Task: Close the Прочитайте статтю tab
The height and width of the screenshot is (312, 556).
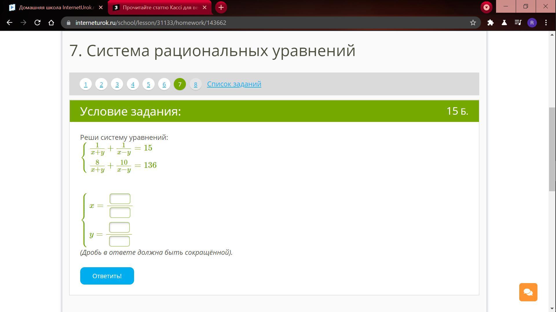Action: coord(205,8)
